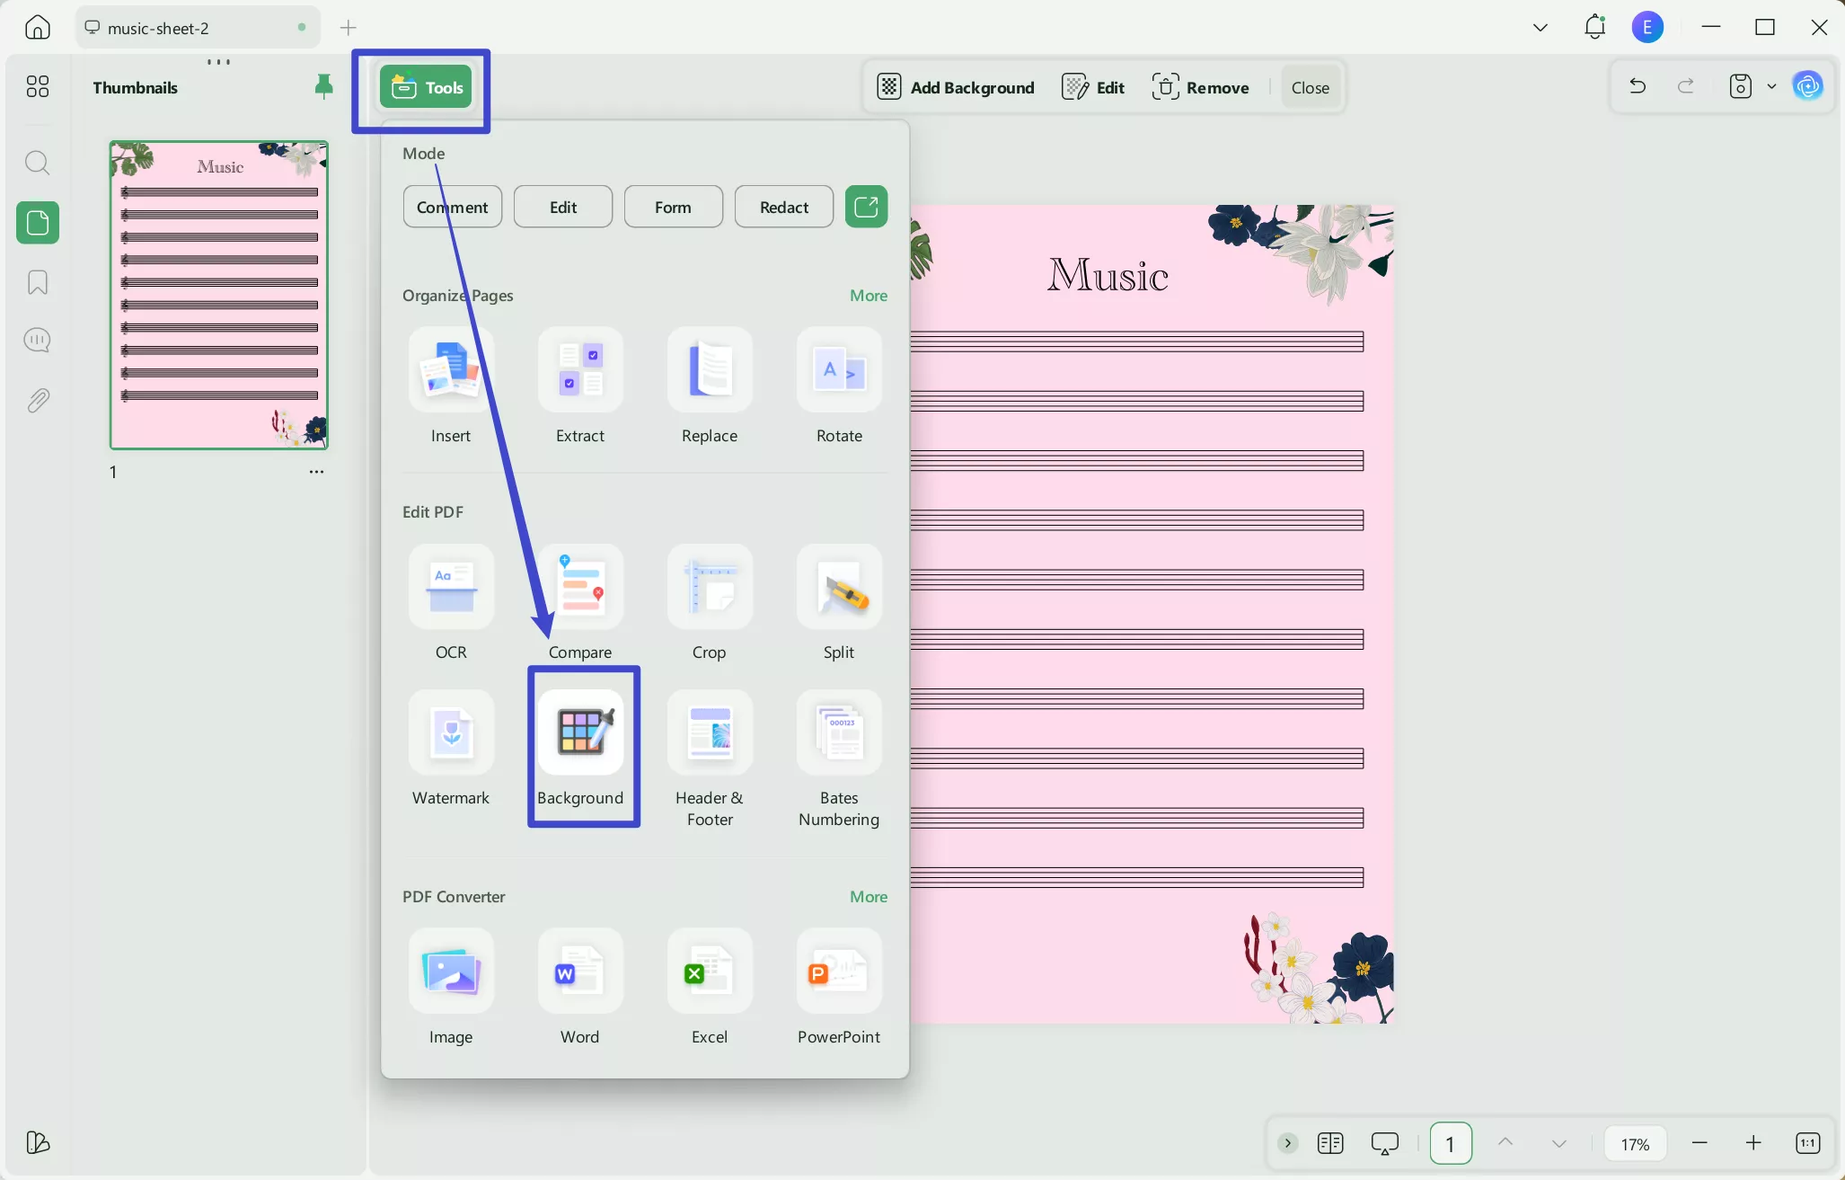Expand the save options dropdown arrow

coord(1771,86)
